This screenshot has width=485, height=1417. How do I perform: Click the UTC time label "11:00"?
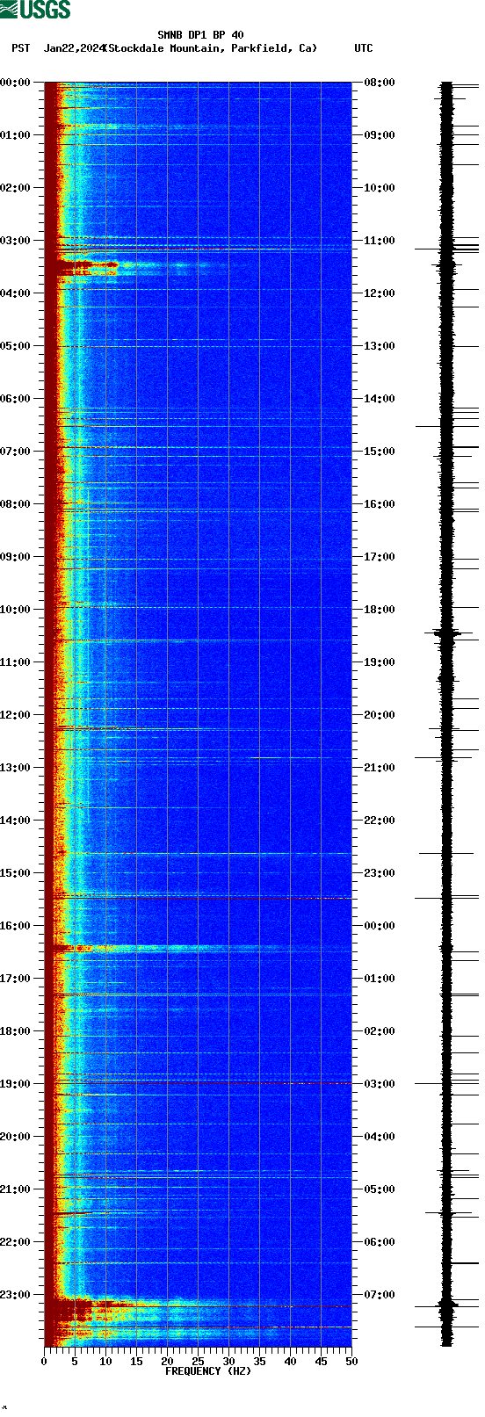click(x=380, y=241)
